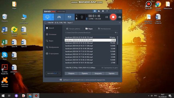
Task: Click the tip link about adding your voice
Action: click(84, 80)
